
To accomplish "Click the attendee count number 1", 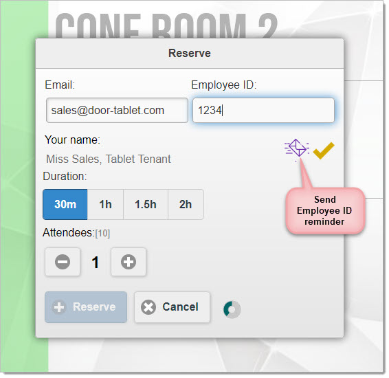I will 96,262.
